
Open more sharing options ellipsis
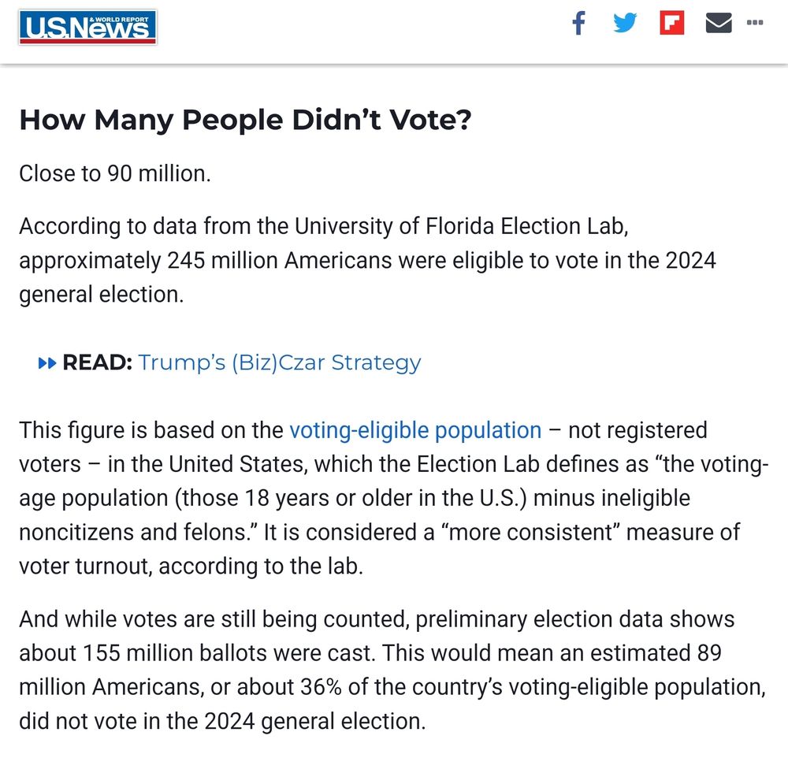pyautogui.click(x=755, y=22)
